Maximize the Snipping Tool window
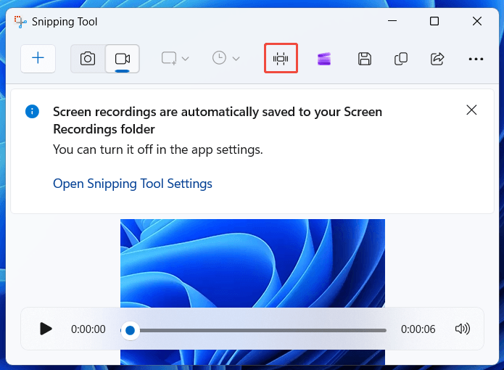Viewport: 504px width, 370px height. tap(434, 21)
